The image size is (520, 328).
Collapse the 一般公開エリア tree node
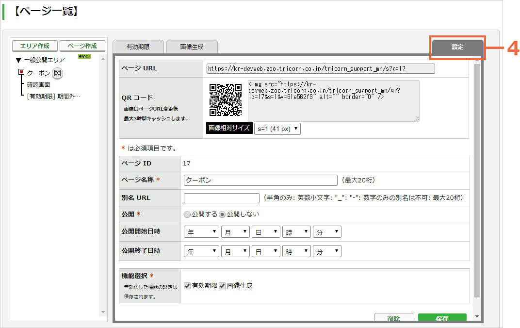18,60
